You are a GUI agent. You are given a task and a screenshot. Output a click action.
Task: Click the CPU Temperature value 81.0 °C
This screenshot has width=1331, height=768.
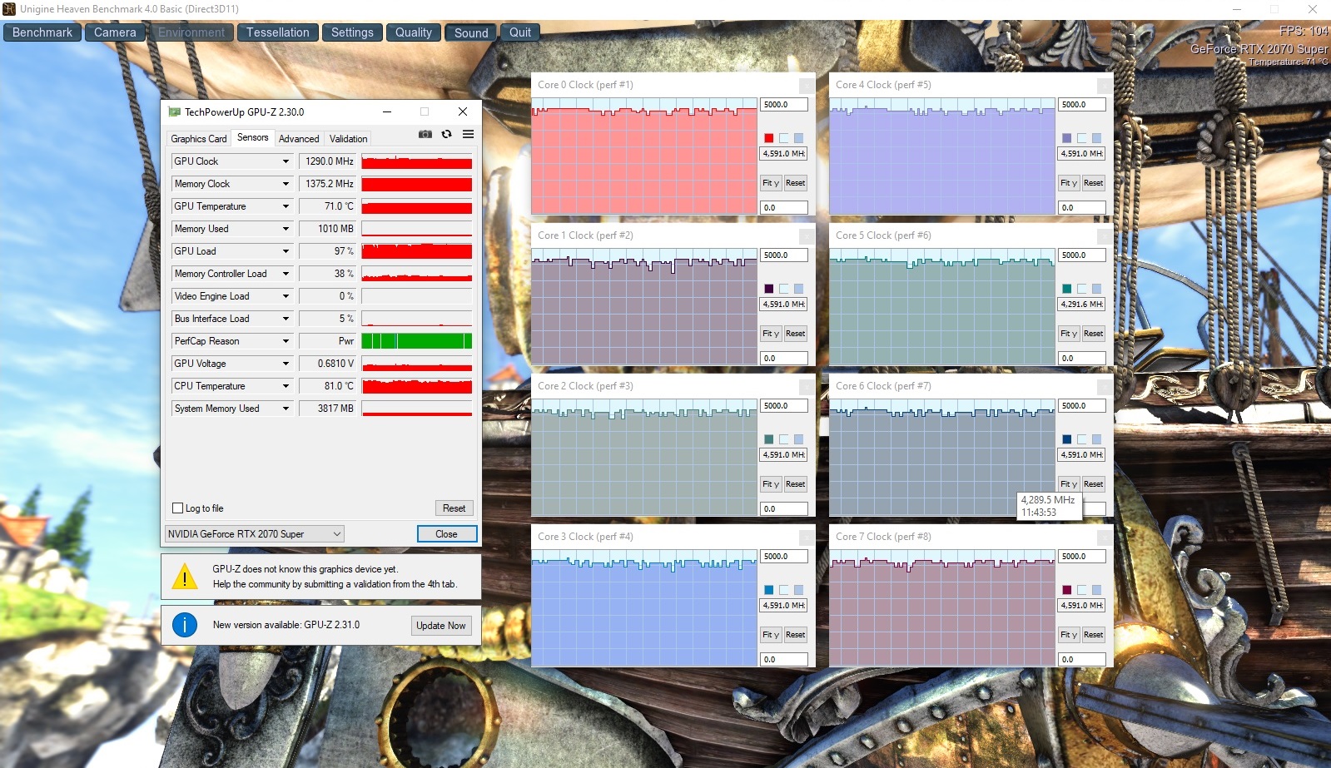click(328, 386)
